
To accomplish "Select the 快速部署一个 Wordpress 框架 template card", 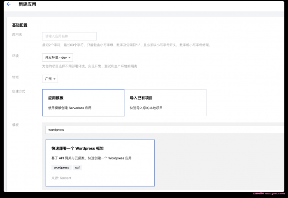I will [100, 163].
